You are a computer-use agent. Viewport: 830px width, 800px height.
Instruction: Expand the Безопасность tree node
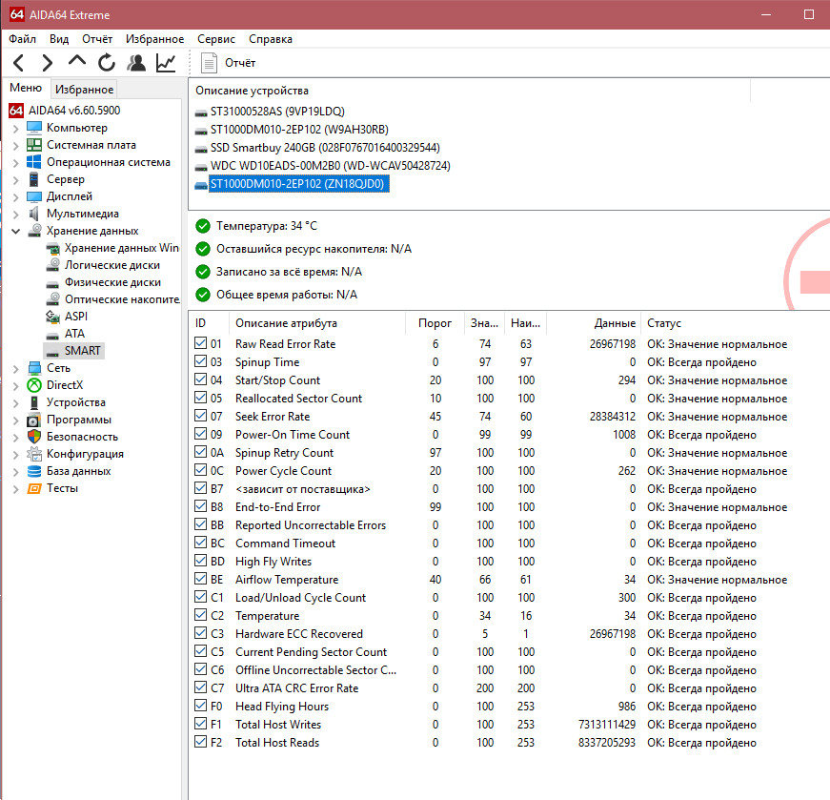(x=16, y=438)
